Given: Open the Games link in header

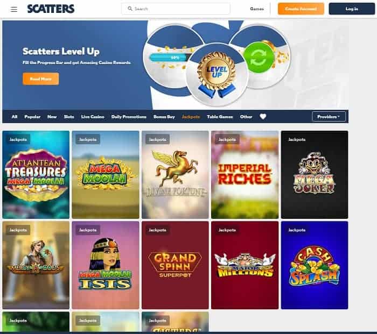Looking at the screenshot, I should [257, 9].
